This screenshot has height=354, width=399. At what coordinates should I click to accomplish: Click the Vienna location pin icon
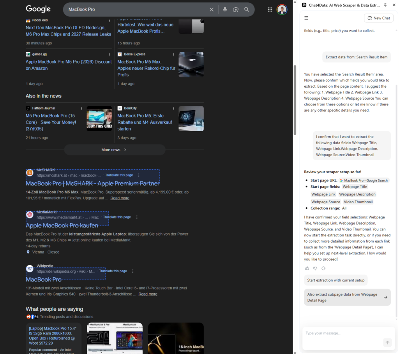28,252
